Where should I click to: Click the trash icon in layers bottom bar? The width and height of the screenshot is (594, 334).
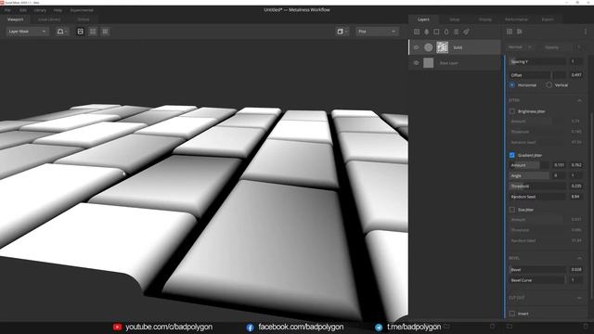[x=493, y=326]
